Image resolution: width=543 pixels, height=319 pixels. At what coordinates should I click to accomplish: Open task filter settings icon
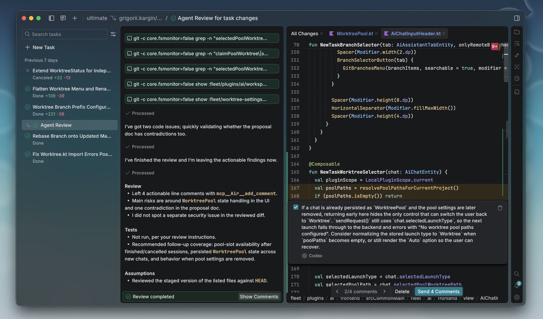coord(113,34)
